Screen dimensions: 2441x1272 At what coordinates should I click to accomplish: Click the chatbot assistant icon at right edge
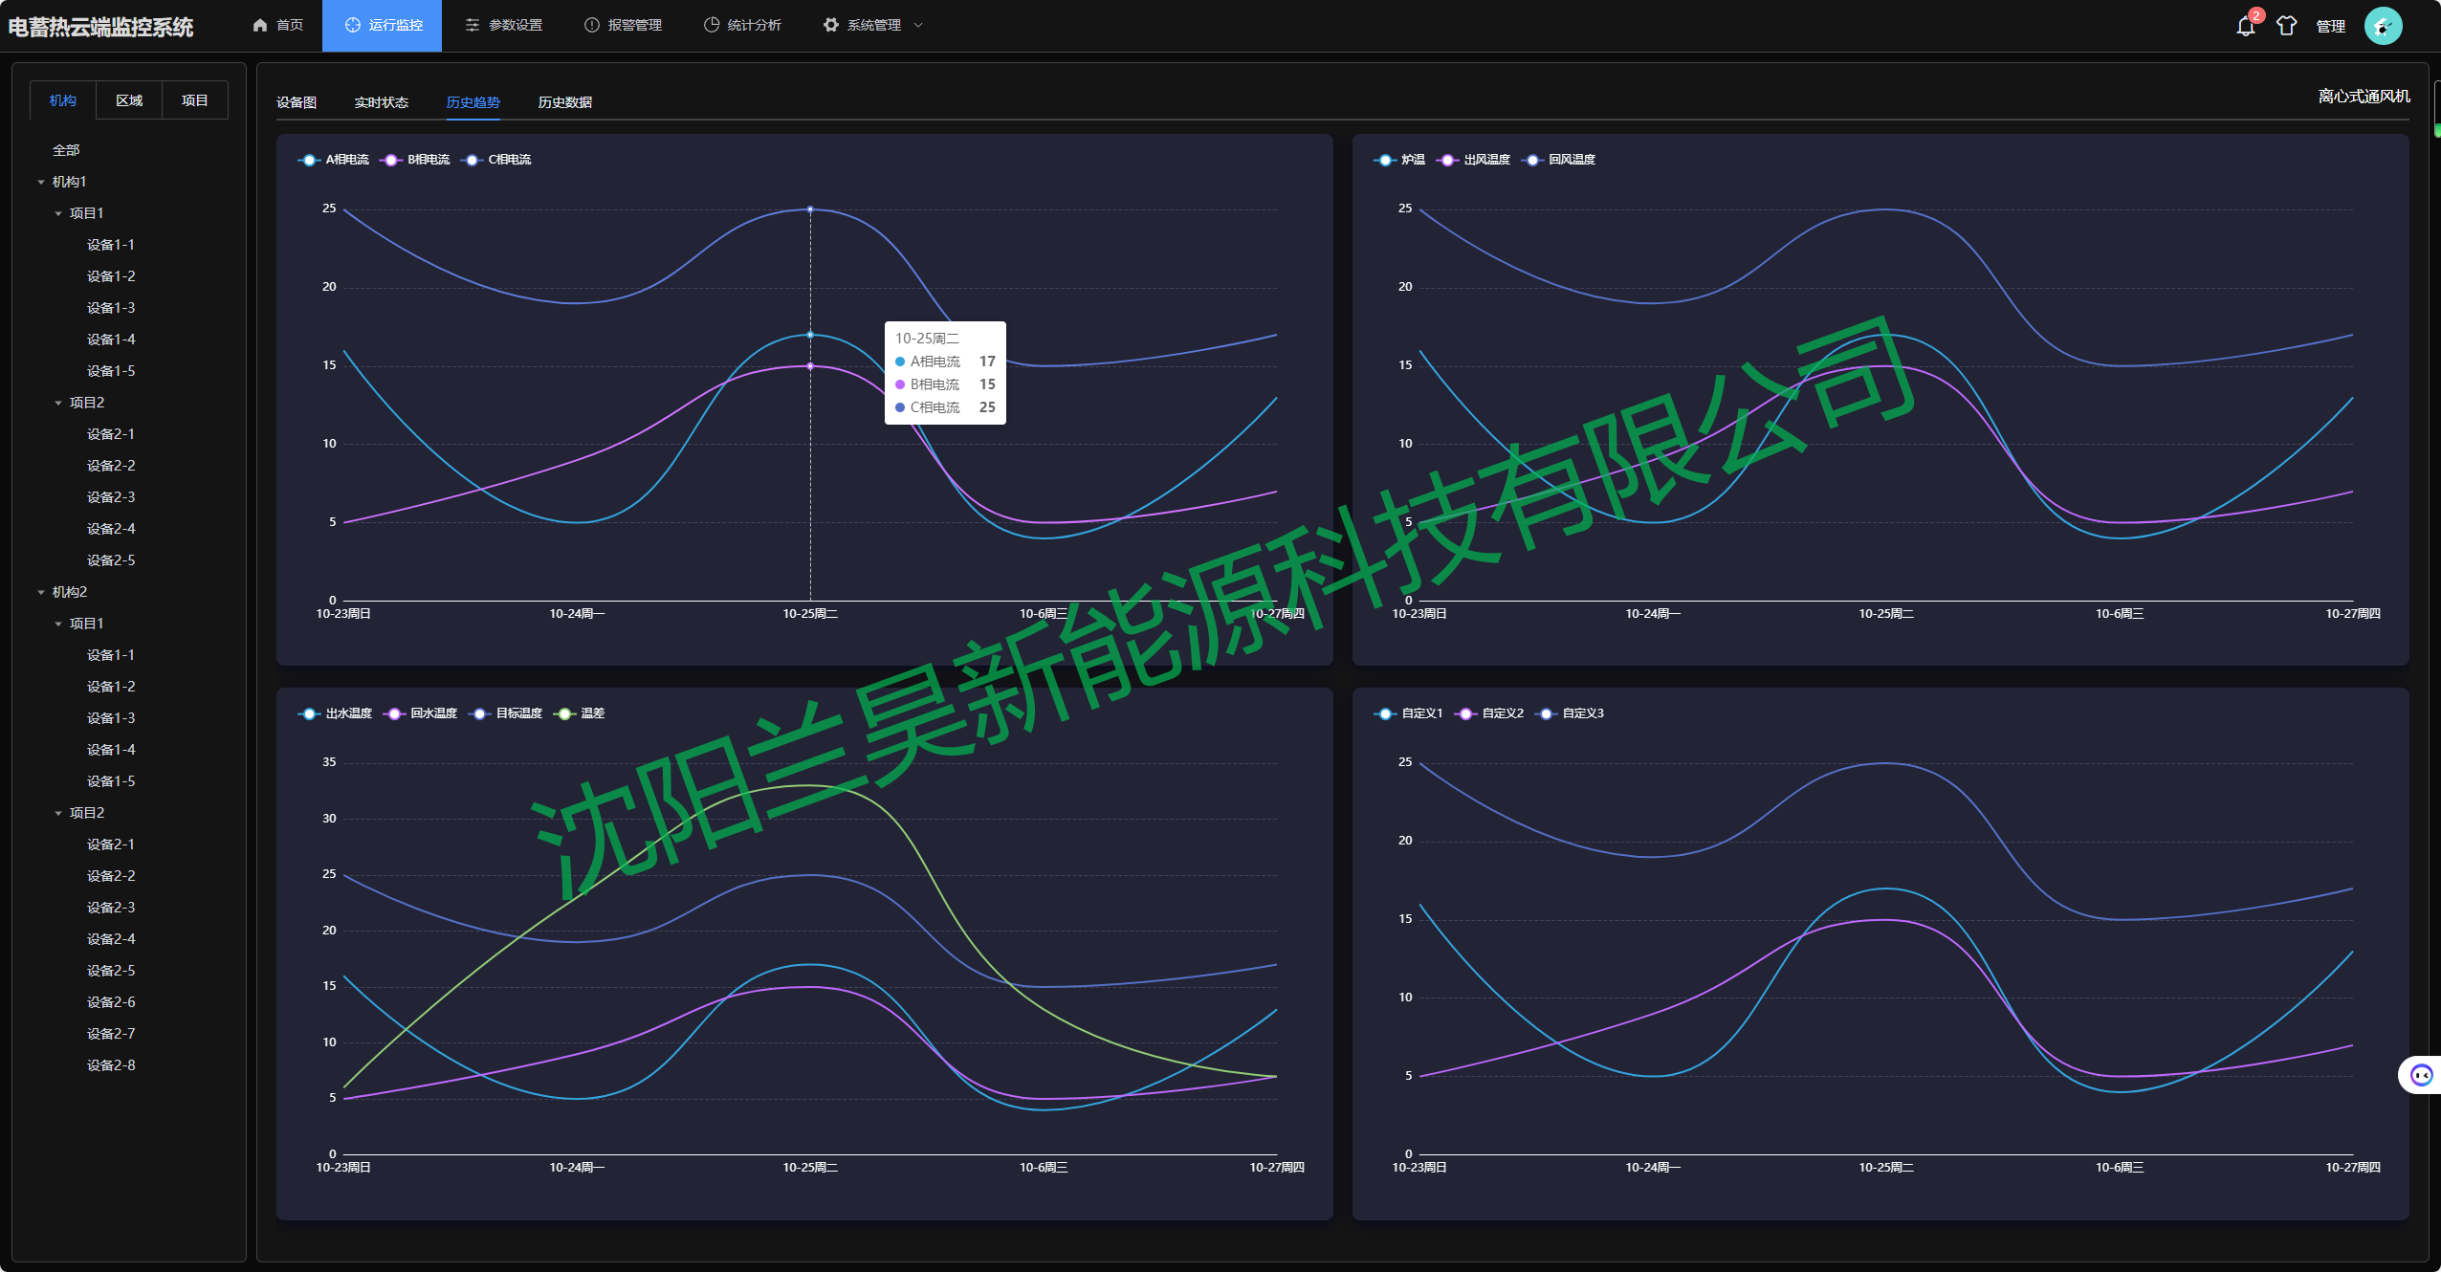(x=2421, y=1075)
